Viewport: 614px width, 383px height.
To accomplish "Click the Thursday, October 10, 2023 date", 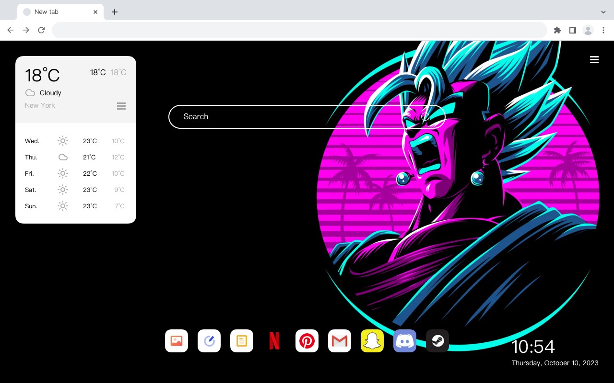I will click(555, 363).
